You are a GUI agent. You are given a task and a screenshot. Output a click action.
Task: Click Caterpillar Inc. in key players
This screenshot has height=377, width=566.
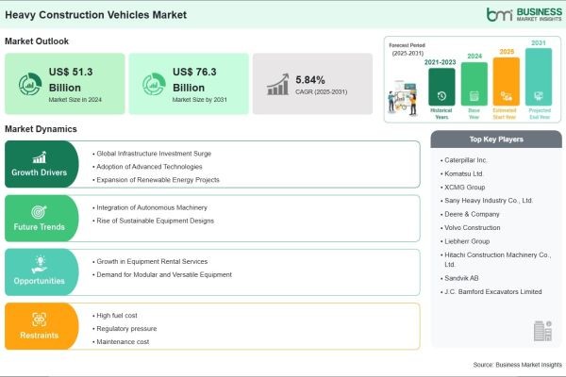(x=466, y=160)
